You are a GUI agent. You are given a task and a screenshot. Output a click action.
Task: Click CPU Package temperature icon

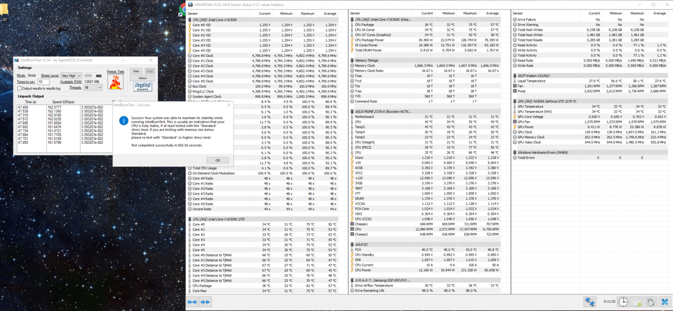click(x=352, y=25)
